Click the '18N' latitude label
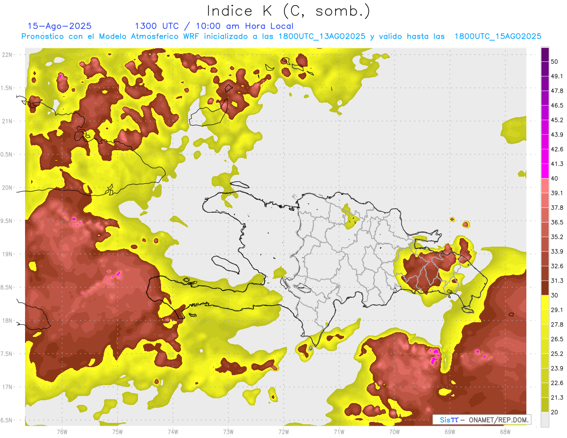567x438 pixels. pos(7,320)
